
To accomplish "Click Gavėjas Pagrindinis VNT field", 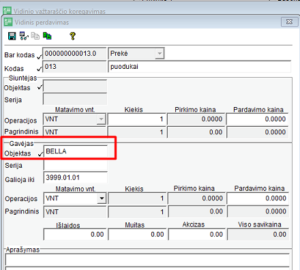I will click(x=75, y=212).
